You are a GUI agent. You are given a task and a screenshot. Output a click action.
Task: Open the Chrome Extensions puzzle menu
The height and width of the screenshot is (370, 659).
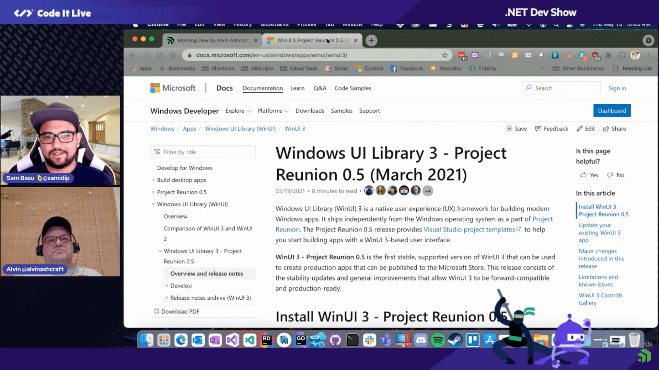(608, 55)
